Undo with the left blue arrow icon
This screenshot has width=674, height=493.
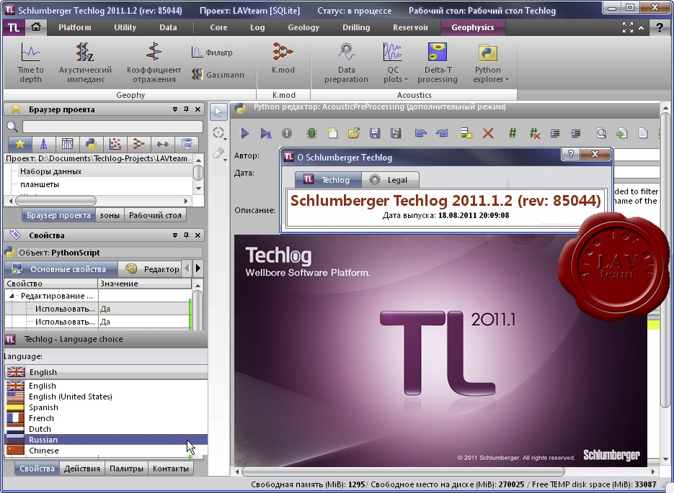(x=421, y=133)
